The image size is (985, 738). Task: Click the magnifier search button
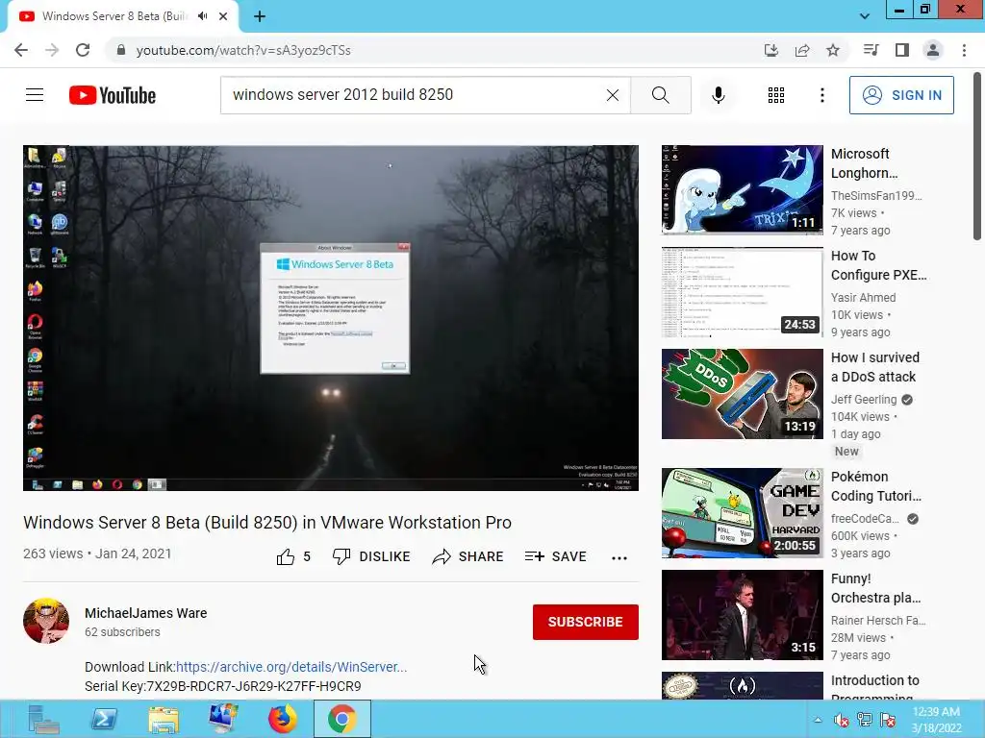point(660,95)
